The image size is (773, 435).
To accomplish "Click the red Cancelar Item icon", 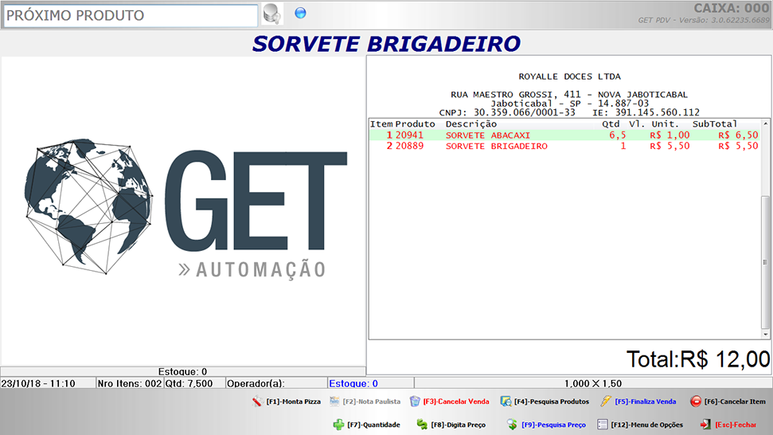I will (x=695, y=402).
